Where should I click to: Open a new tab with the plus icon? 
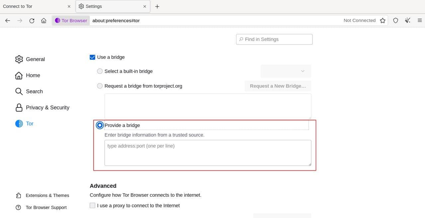pyautogui.click(x=157, y=7)
